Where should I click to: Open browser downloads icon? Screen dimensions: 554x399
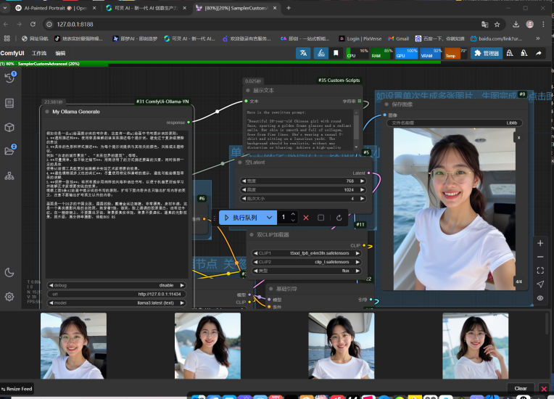516,24
